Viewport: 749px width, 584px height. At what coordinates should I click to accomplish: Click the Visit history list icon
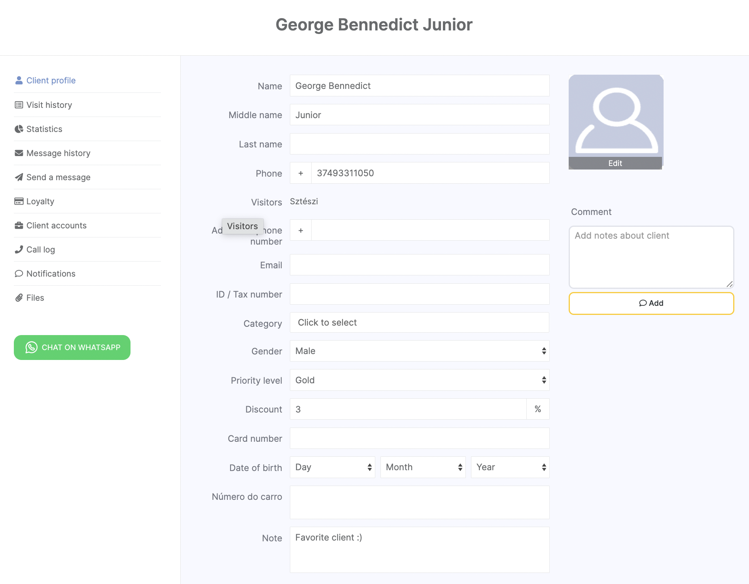tap(19, 105)
